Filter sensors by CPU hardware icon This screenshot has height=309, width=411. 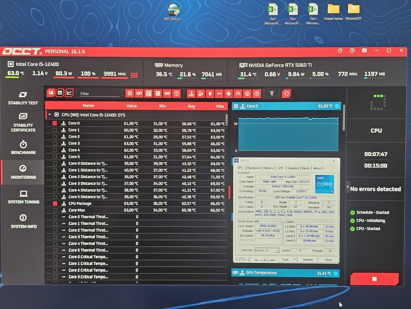pos(130,93)
